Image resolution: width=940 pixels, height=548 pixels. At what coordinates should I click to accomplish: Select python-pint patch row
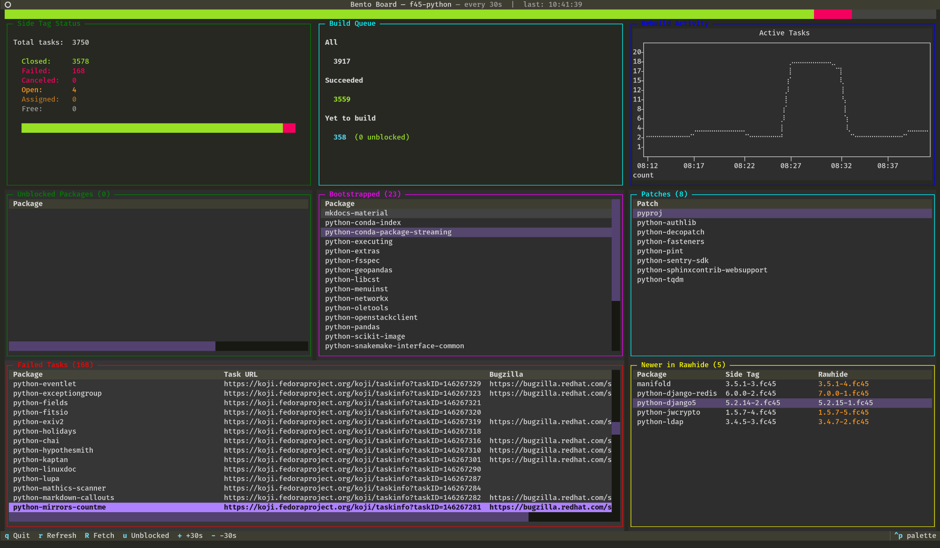point(782,251)
